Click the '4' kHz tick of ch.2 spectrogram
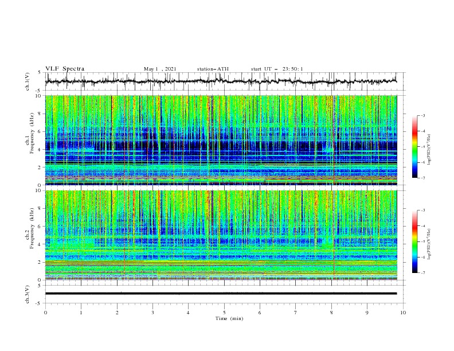The width and height of the screenshot is (454, 351). (x=40, y=244)
